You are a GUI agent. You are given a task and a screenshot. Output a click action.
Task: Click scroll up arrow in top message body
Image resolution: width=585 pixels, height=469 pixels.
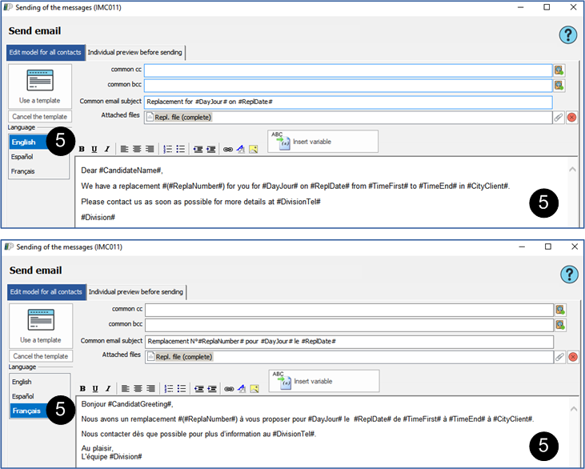[x=572, y=170]
